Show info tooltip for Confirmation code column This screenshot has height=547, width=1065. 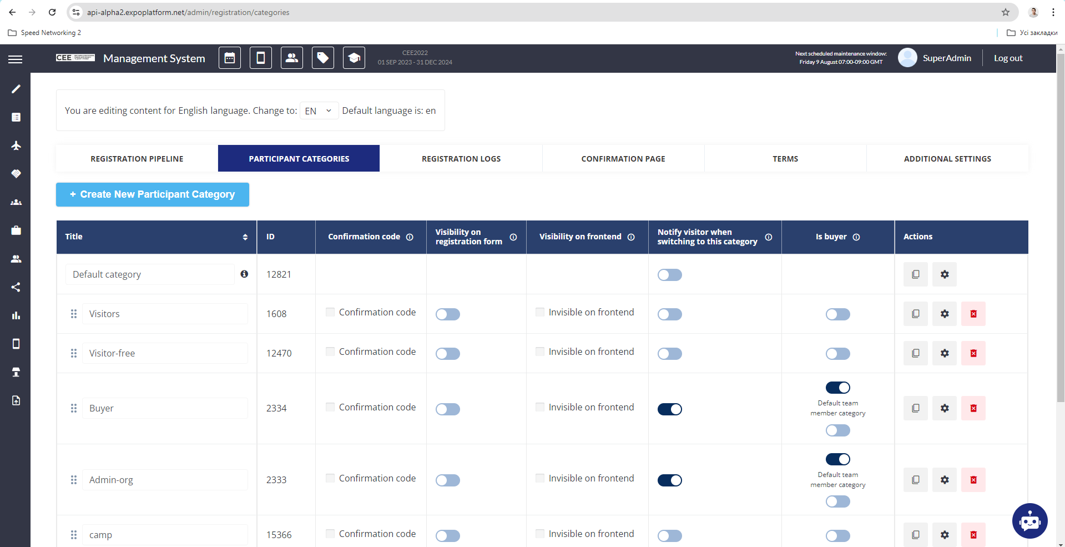pyautogui.click(x=410, y=237)
